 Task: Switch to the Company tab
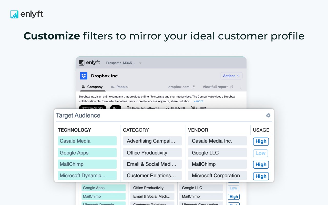click(x=93, y=87)
